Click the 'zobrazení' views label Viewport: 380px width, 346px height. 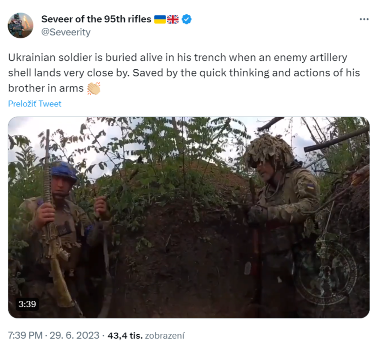pos(165,335)
